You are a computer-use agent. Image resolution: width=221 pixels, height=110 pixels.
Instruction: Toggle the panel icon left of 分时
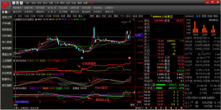click(x=15, y=16)
